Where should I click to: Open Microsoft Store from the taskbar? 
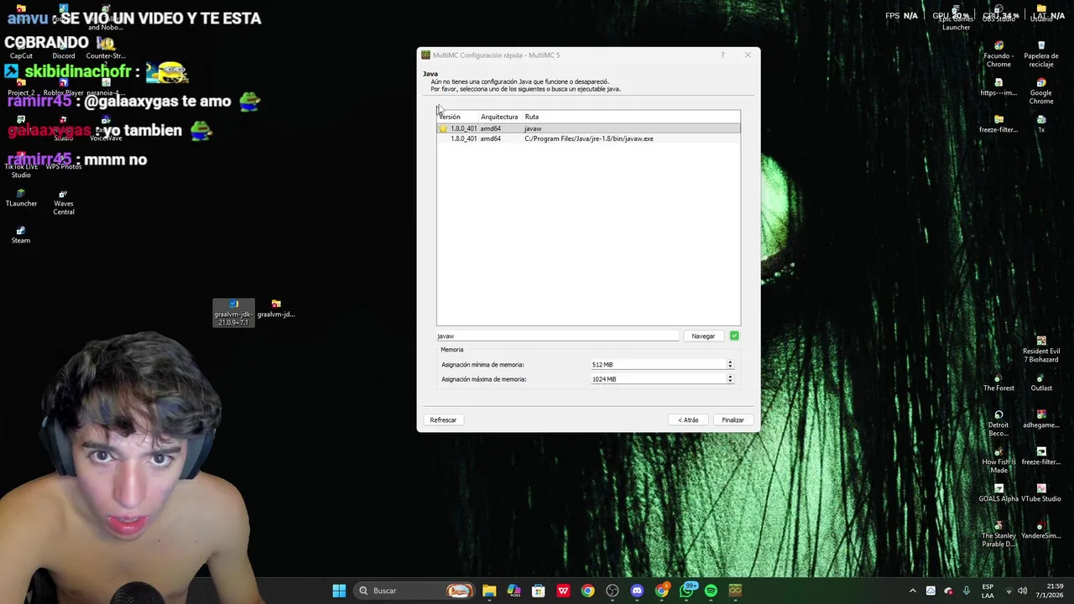[x=539, y=591]
